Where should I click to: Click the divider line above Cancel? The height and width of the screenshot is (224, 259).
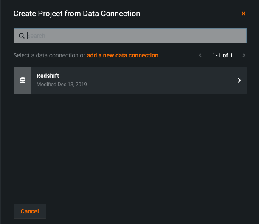(130, 198)
